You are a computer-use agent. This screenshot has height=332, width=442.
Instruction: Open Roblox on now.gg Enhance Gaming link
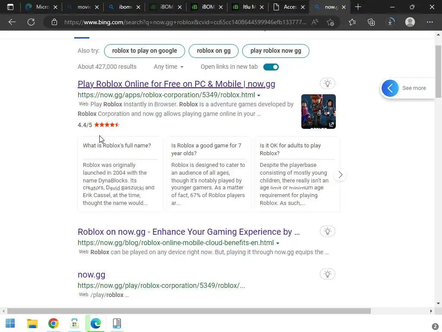coord(189,232)
